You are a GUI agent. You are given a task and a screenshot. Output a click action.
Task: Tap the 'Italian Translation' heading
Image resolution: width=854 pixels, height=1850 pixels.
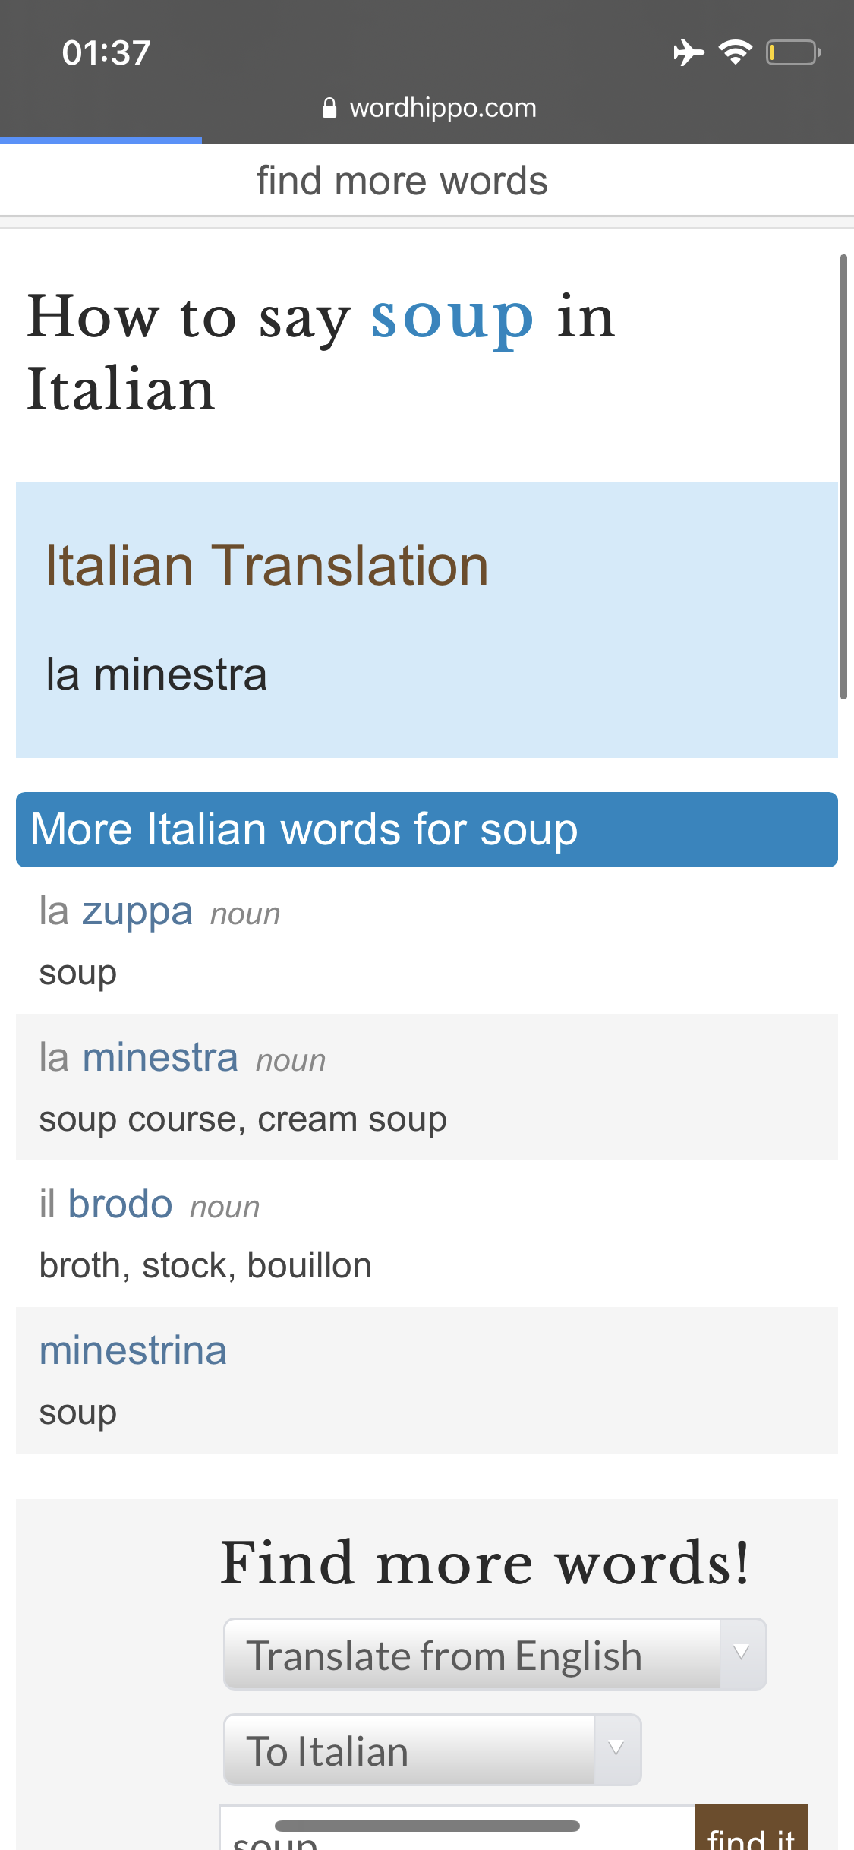coord(266,566)
